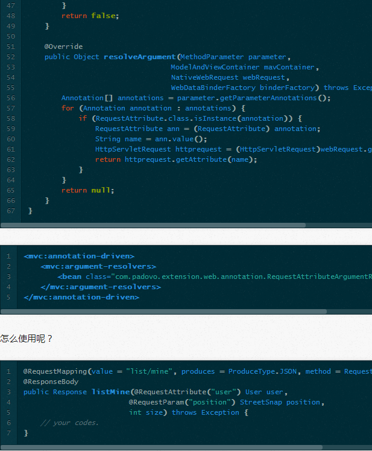Click horizontal scrollbar of Java code block

(x=153, y=225)
